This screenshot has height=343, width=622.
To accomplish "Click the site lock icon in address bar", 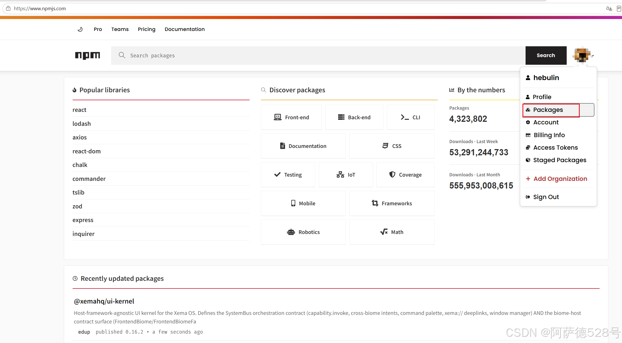I will pos(8,9).
